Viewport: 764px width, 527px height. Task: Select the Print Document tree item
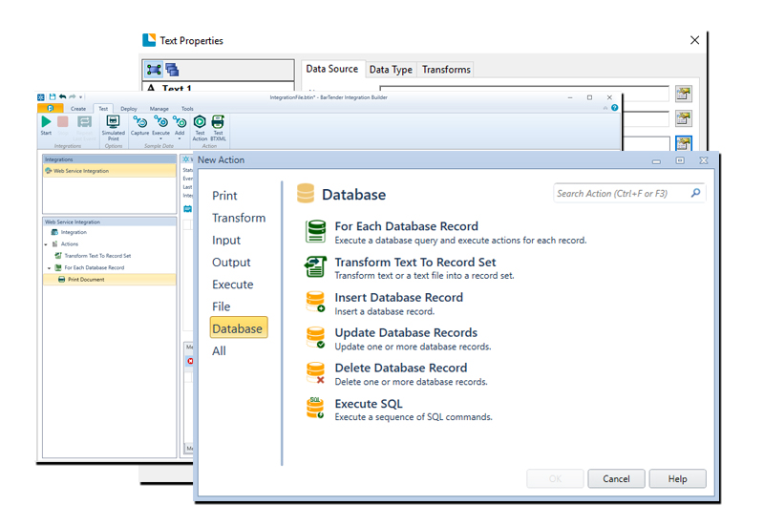coord(109,280)
